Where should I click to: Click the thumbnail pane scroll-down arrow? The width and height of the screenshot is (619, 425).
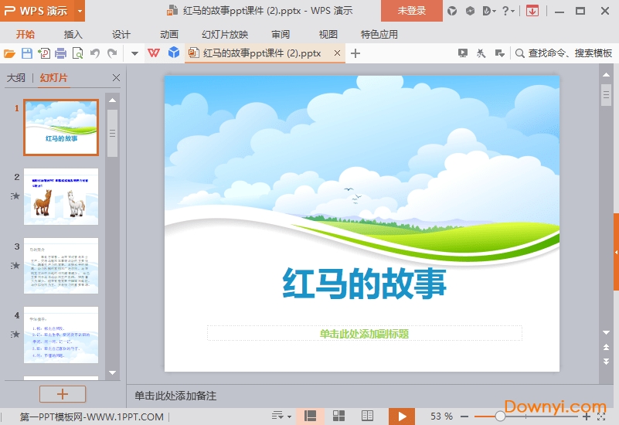coord(113,372)
